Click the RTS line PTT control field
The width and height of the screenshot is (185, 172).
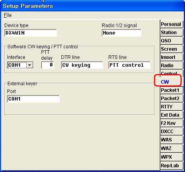point(129,65)
